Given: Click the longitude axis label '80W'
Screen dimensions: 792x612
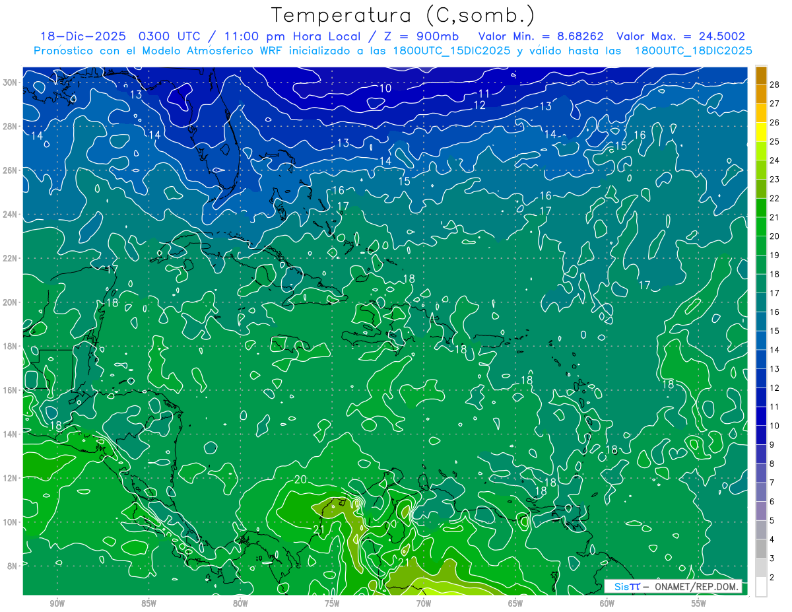Looking at the screenshot, I should (x=240, y=603).
